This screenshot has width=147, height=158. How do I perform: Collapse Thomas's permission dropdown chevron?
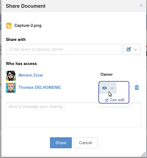[x=112, y=88]
